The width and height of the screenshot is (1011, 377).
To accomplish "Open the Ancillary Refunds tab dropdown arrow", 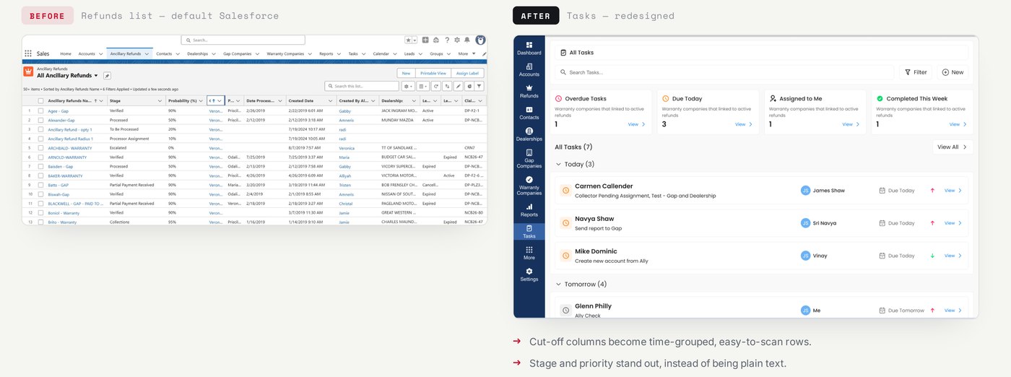I will [147, 53].
